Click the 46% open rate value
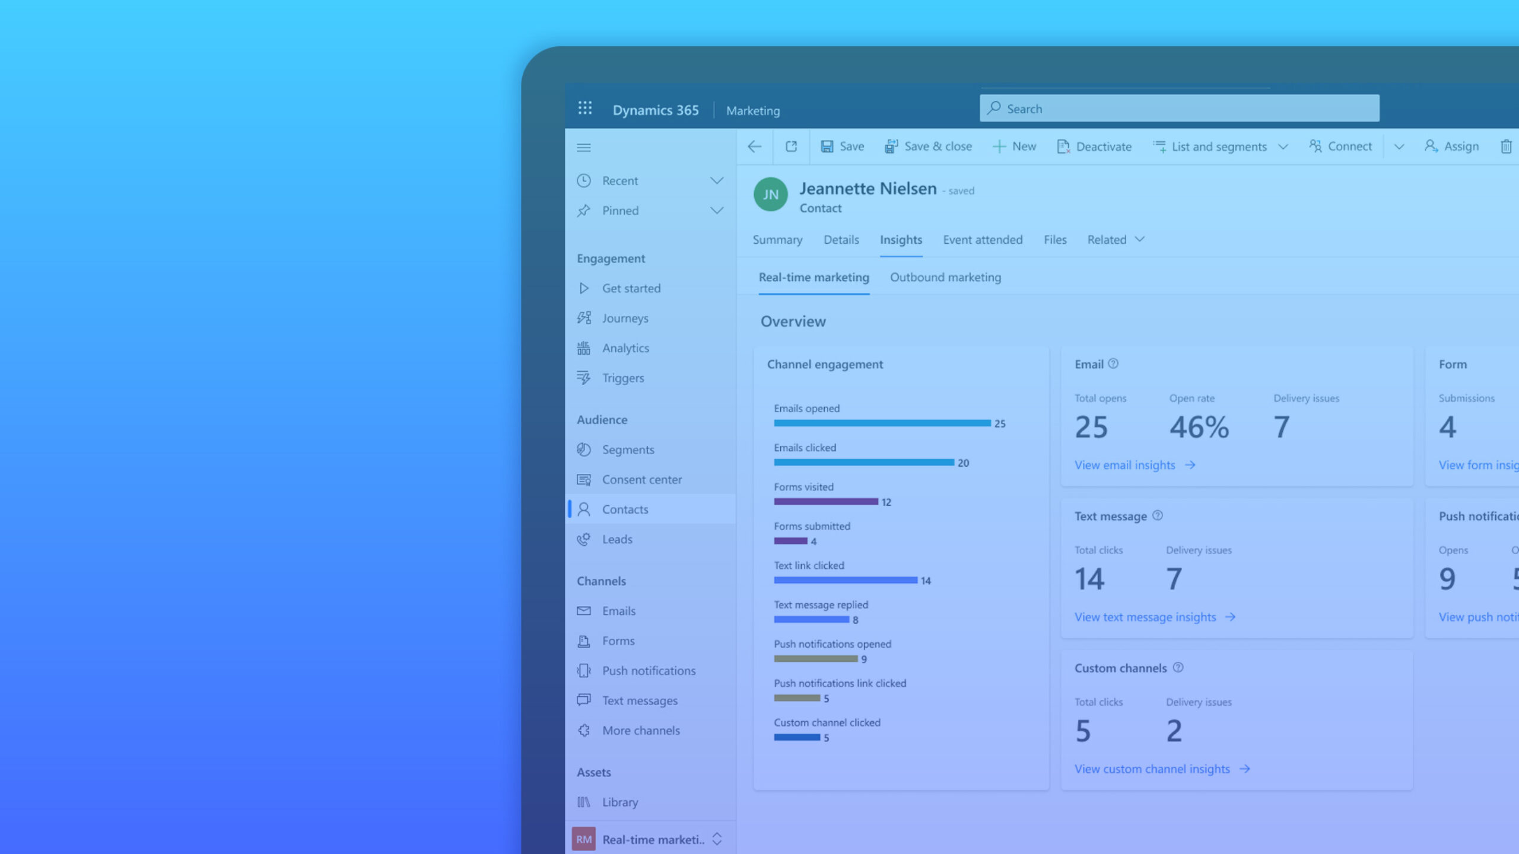 1199,427
